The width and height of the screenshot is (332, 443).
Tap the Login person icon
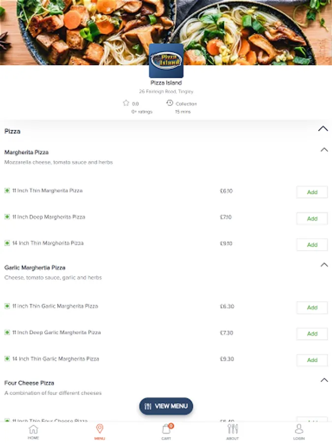[x=299, y=429]
